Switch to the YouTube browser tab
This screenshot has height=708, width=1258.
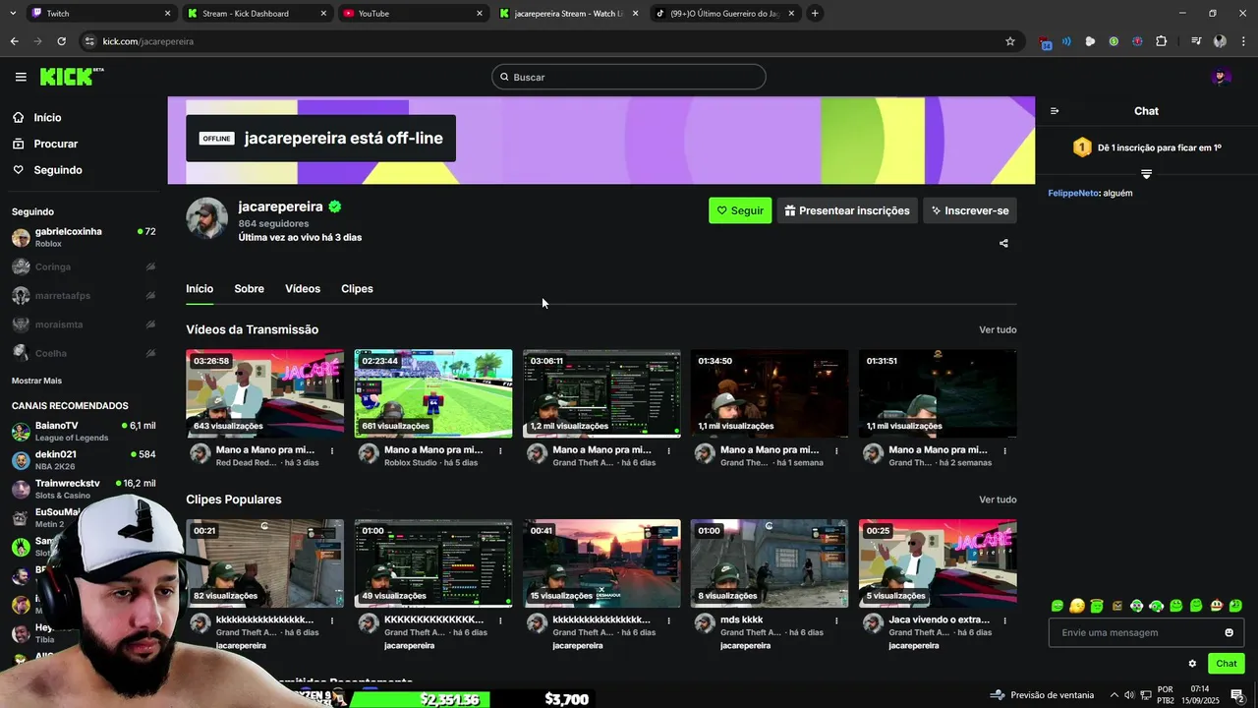tap(413, 13)
